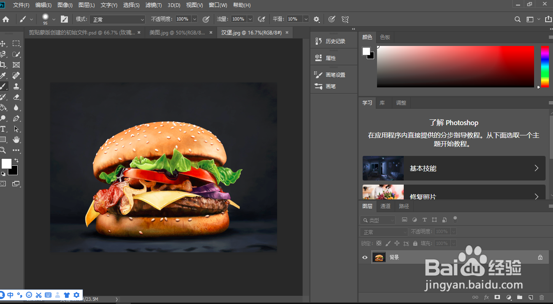The width and height of the screenshot is (553, 304).
Task: Open the 类型 layer filter dropdown
Action: 377,220
